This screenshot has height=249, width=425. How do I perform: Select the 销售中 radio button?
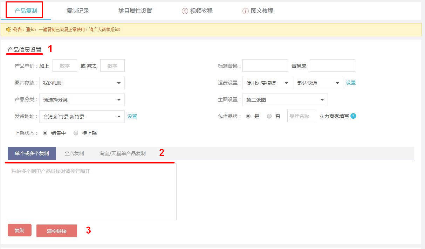coord(45,133)
